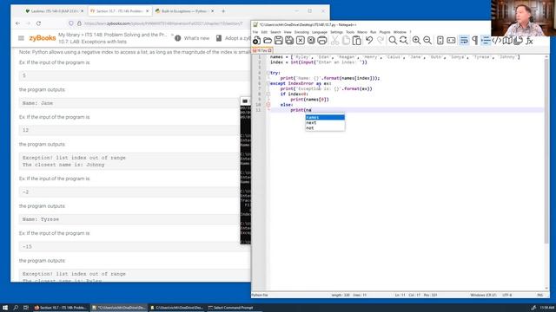This screenshot has height=312, width=556.
Task: Go back in the browser
Action: (17, 23)
